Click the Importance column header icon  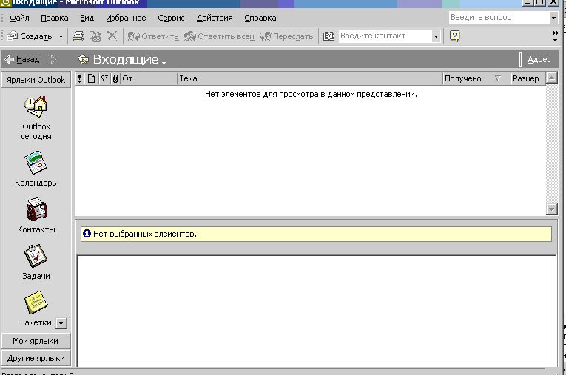coord(80,78)
